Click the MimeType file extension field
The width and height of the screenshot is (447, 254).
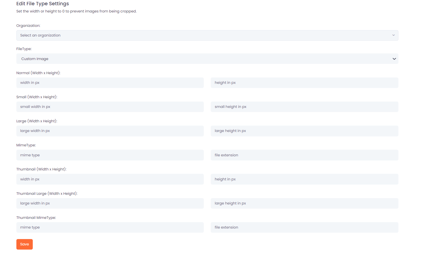tap(304, 155)
